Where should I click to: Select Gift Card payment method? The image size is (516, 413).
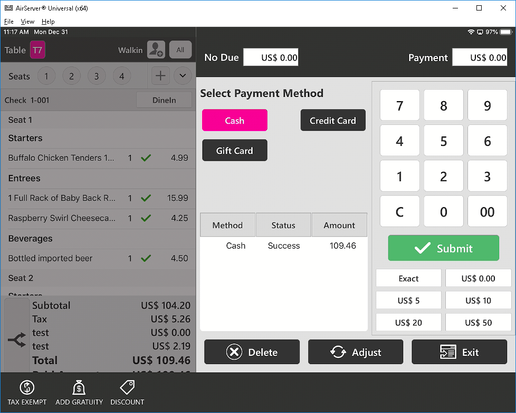click(234, 151)
